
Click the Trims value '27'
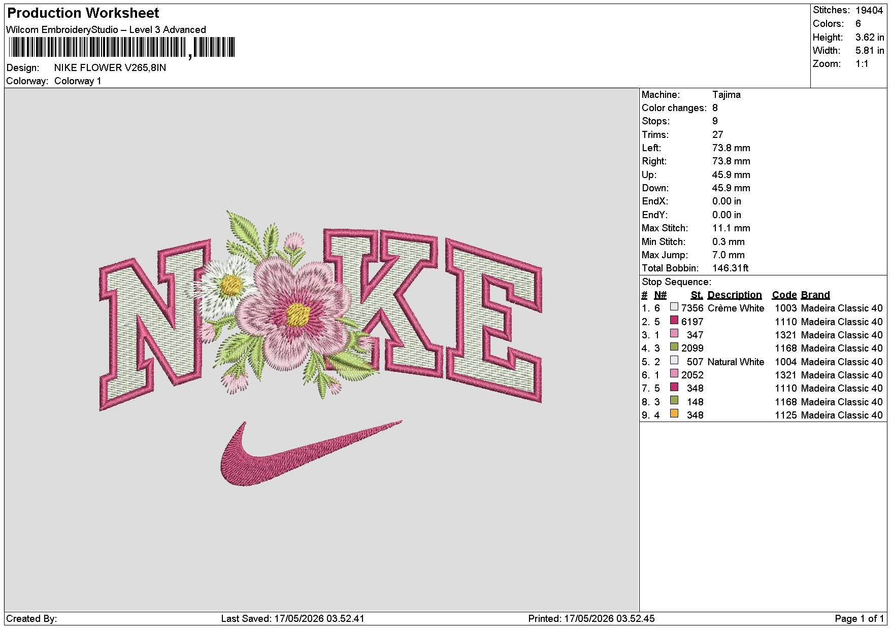pyautogui.click(x=717, y=135)
